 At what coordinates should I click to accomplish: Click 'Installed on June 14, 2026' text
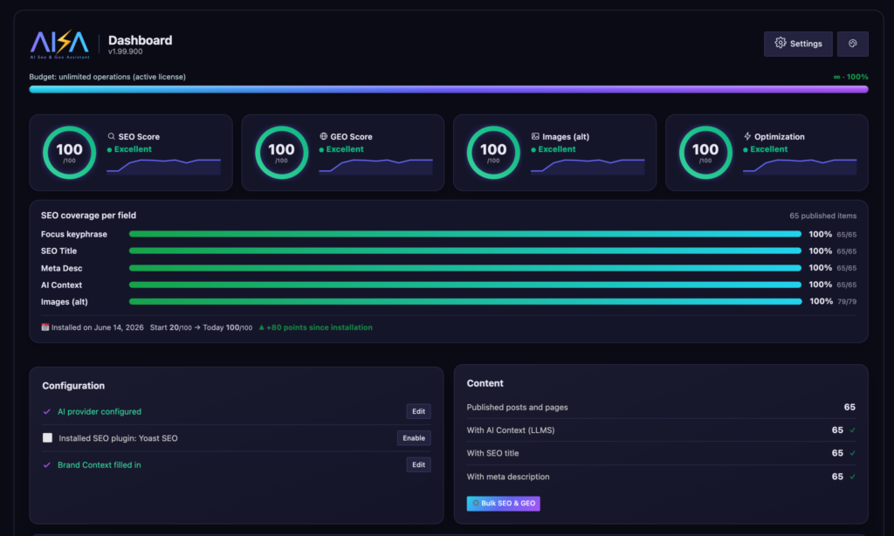tap(98, 327)
